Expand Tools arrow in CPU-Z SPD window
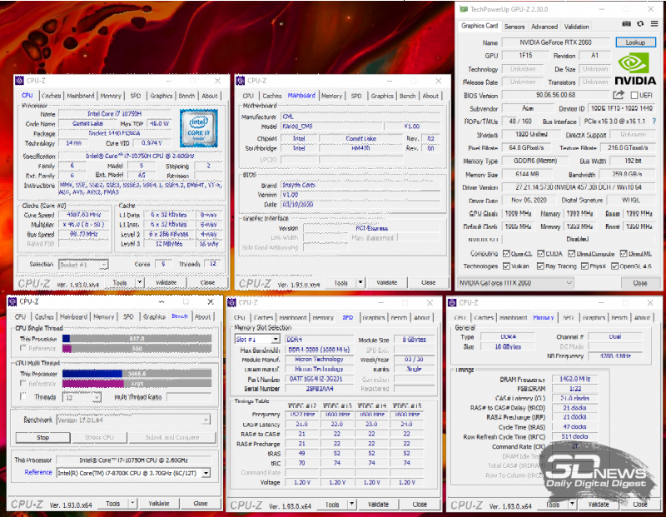Screen dimensions: 666x517 coord(351,505)
